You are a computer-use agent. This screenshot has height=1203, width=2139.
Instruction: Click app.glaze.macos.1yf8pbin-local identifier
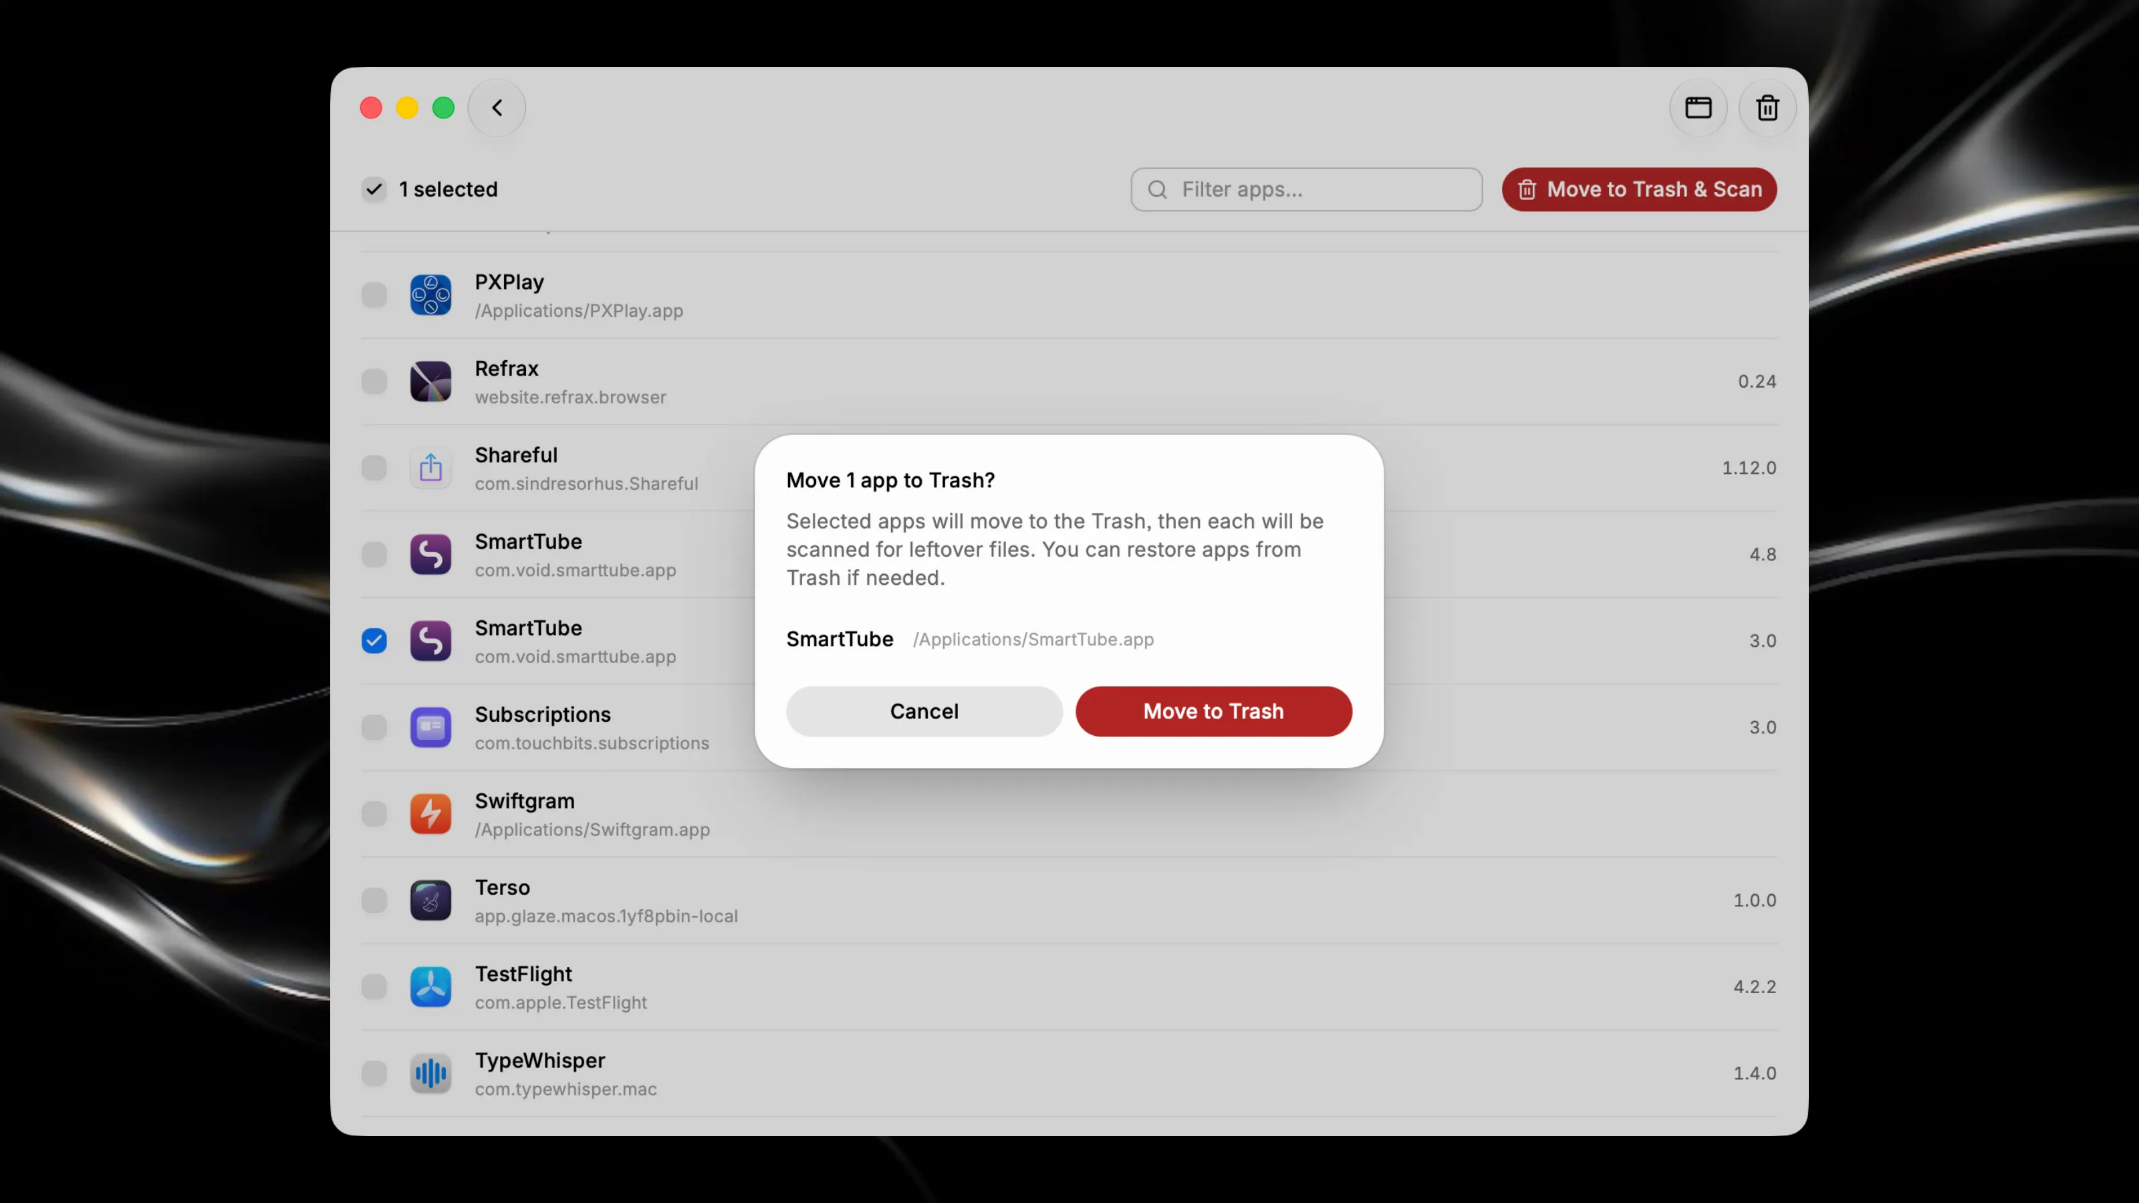606,916
